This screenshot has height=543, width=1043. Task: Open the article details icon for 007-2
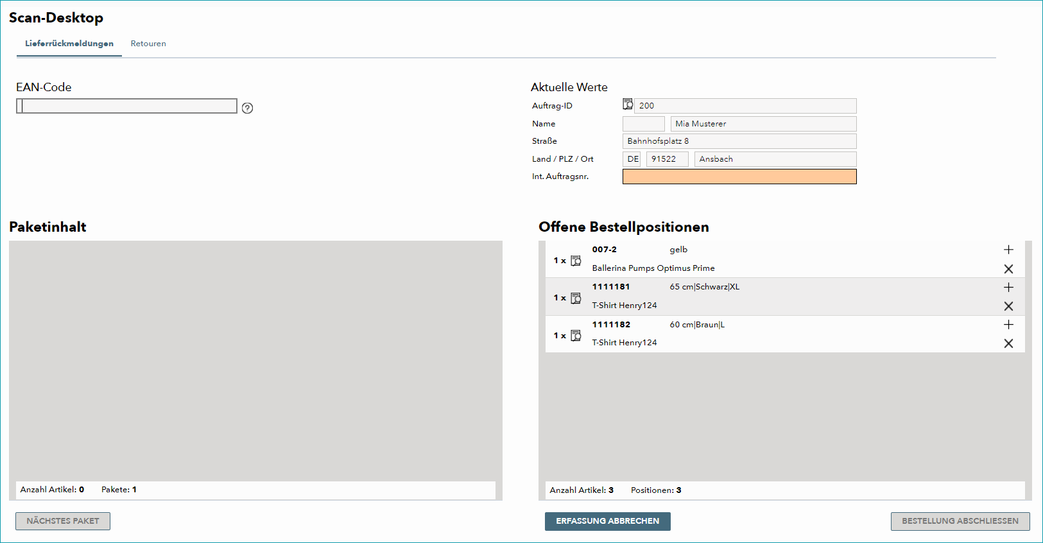[x=576, y=261]
